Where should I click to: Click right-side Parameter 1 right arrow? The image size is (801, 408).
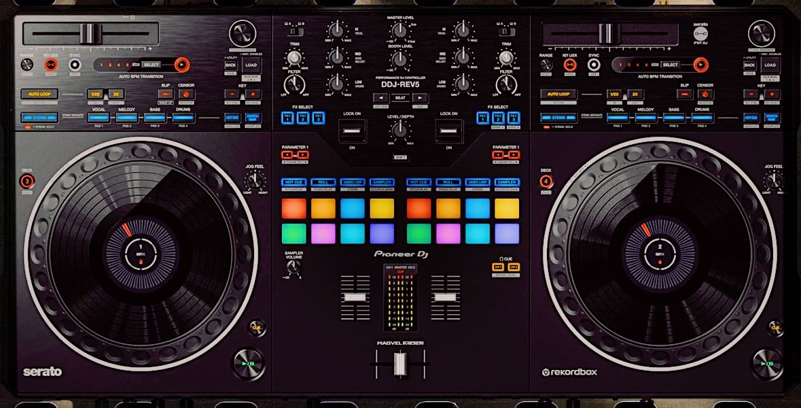513,154
